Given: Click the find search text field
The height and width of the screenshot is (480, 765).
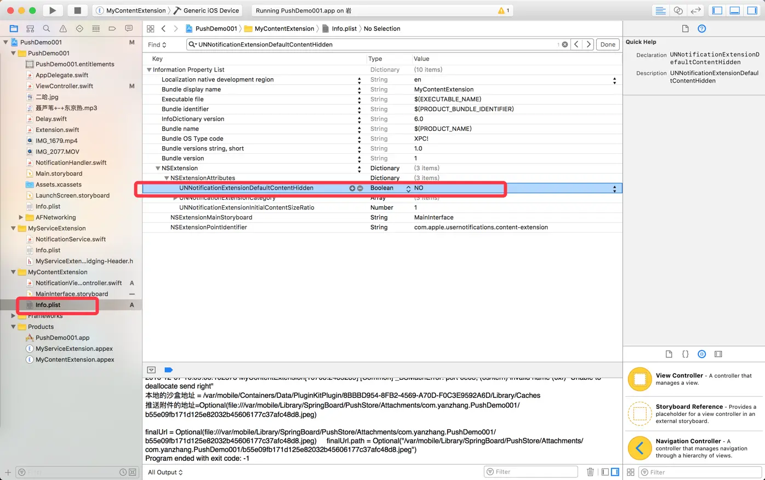Looking at the screenshot, I should point(378,44).
